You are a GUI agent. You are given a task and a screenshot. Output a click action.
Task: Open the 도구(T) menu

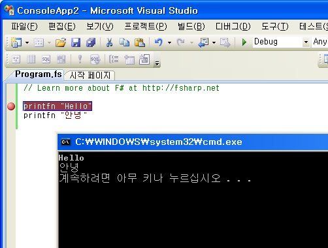click(275, 27)
